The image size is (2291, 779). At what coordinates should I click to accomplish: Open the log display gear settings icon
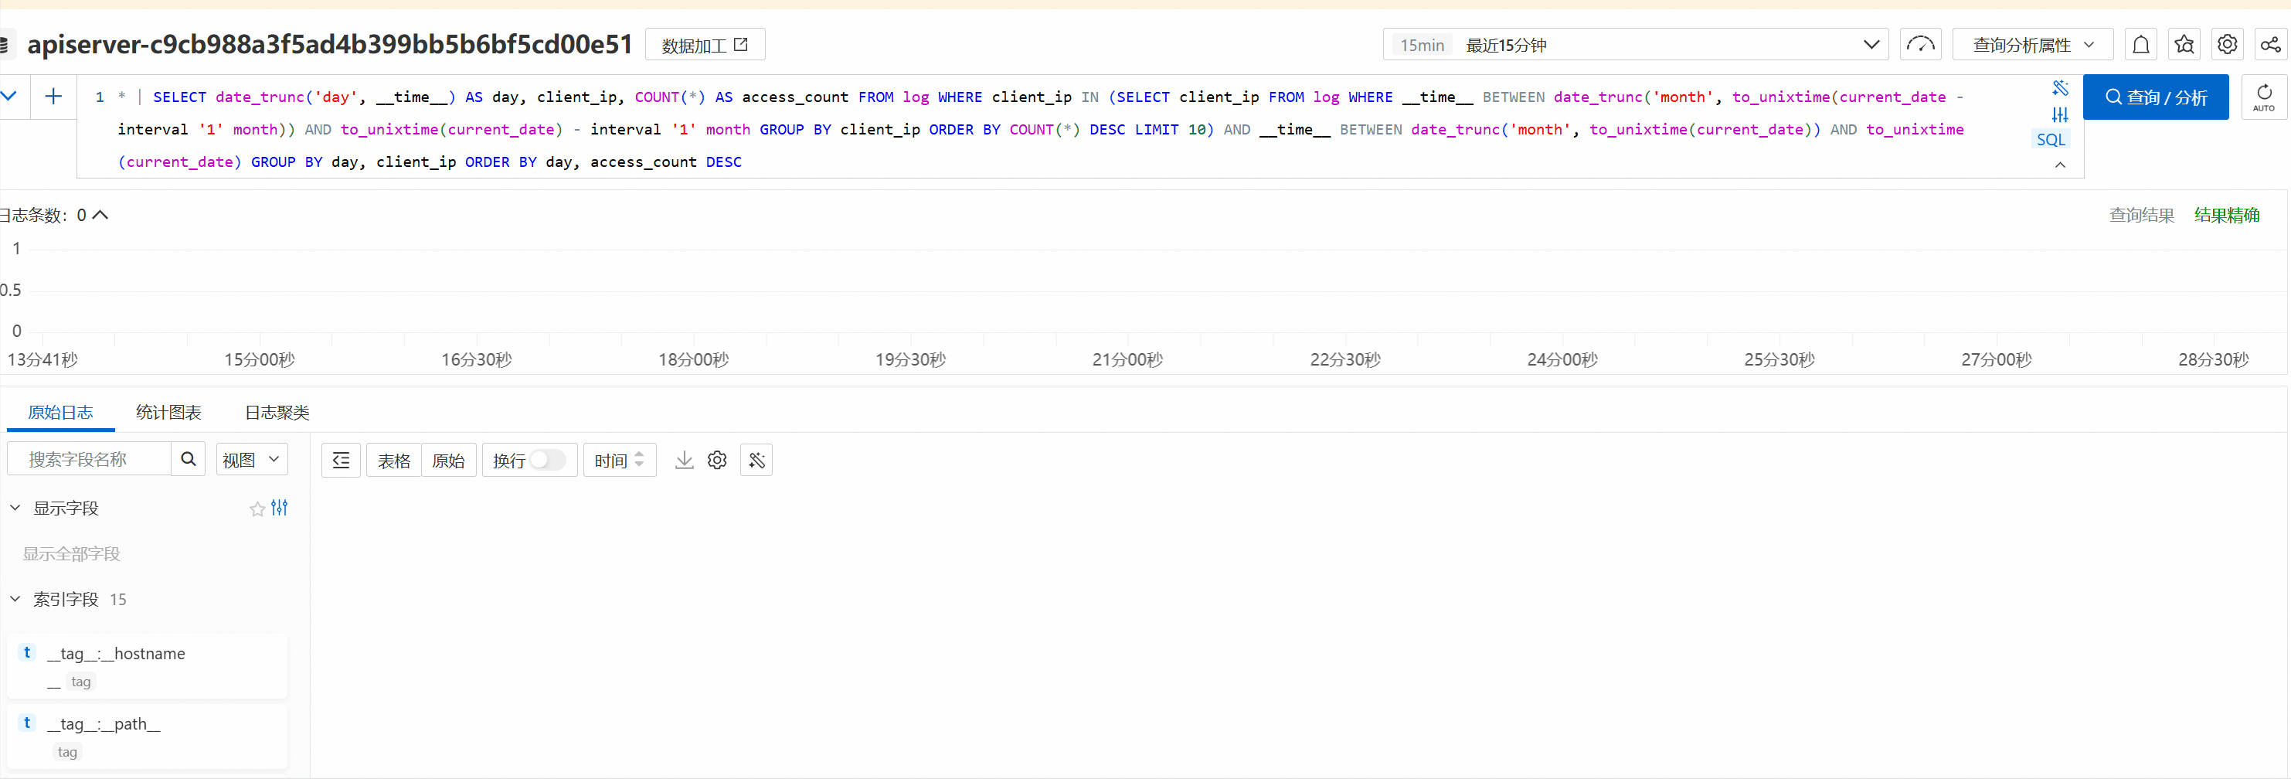[717, 460]
